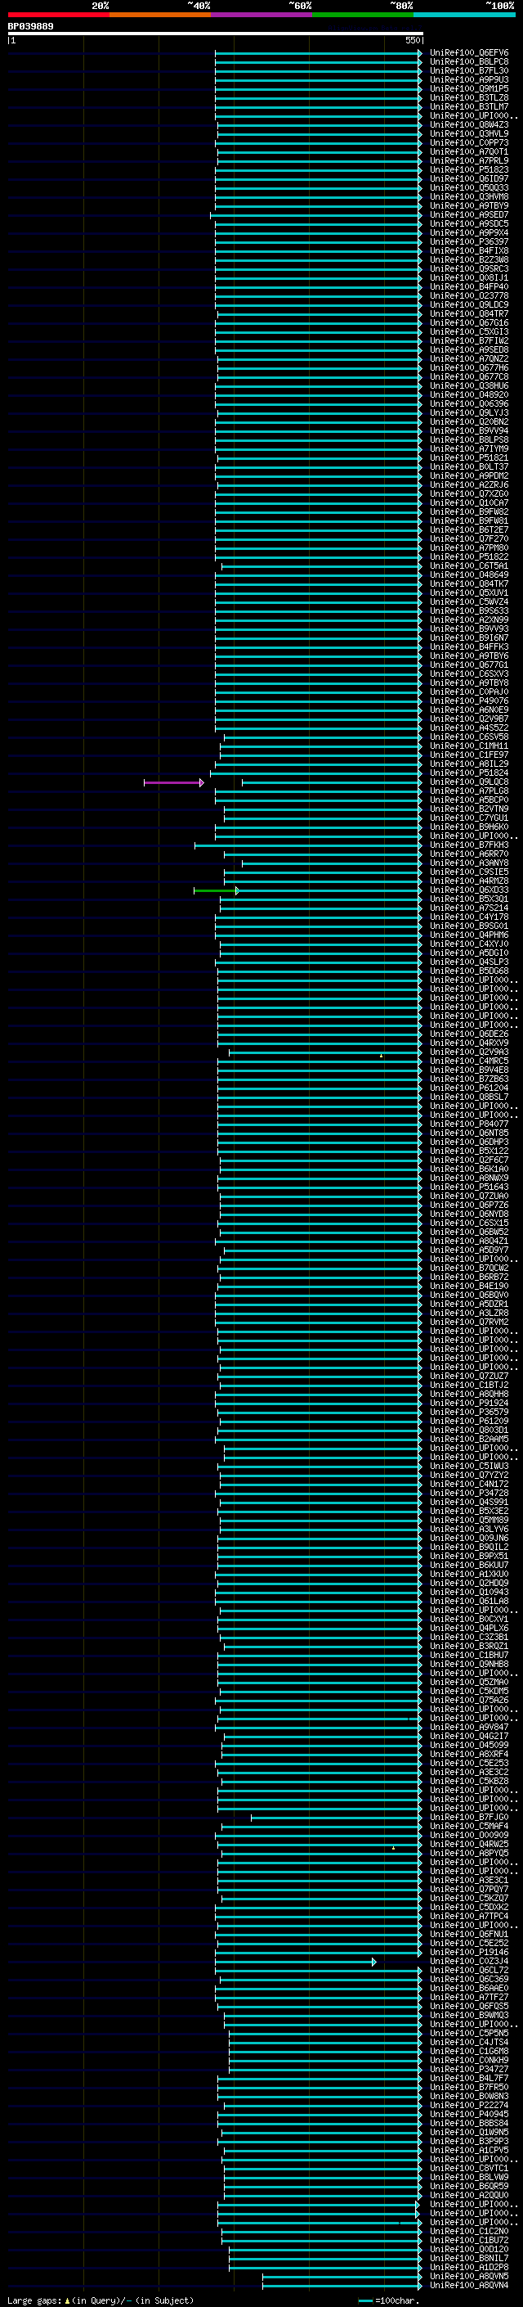Click the ruler end position 550
523x2307 pixels.
point(412,40)
